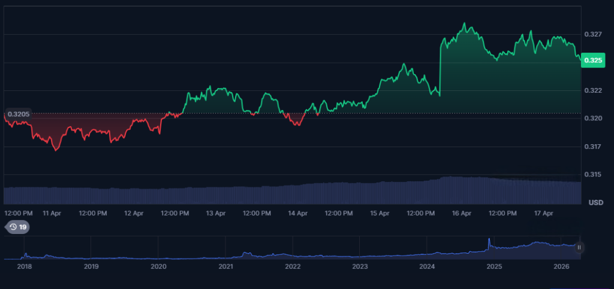Select 15 Apr on the time axis
The image size is (614, 289).
(x=379, y=213)
